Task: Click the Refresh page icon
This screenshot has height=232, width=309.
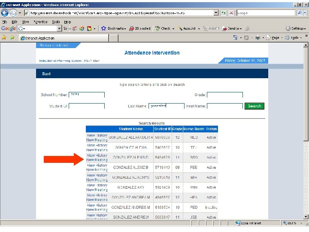Action: coord(223,13)
